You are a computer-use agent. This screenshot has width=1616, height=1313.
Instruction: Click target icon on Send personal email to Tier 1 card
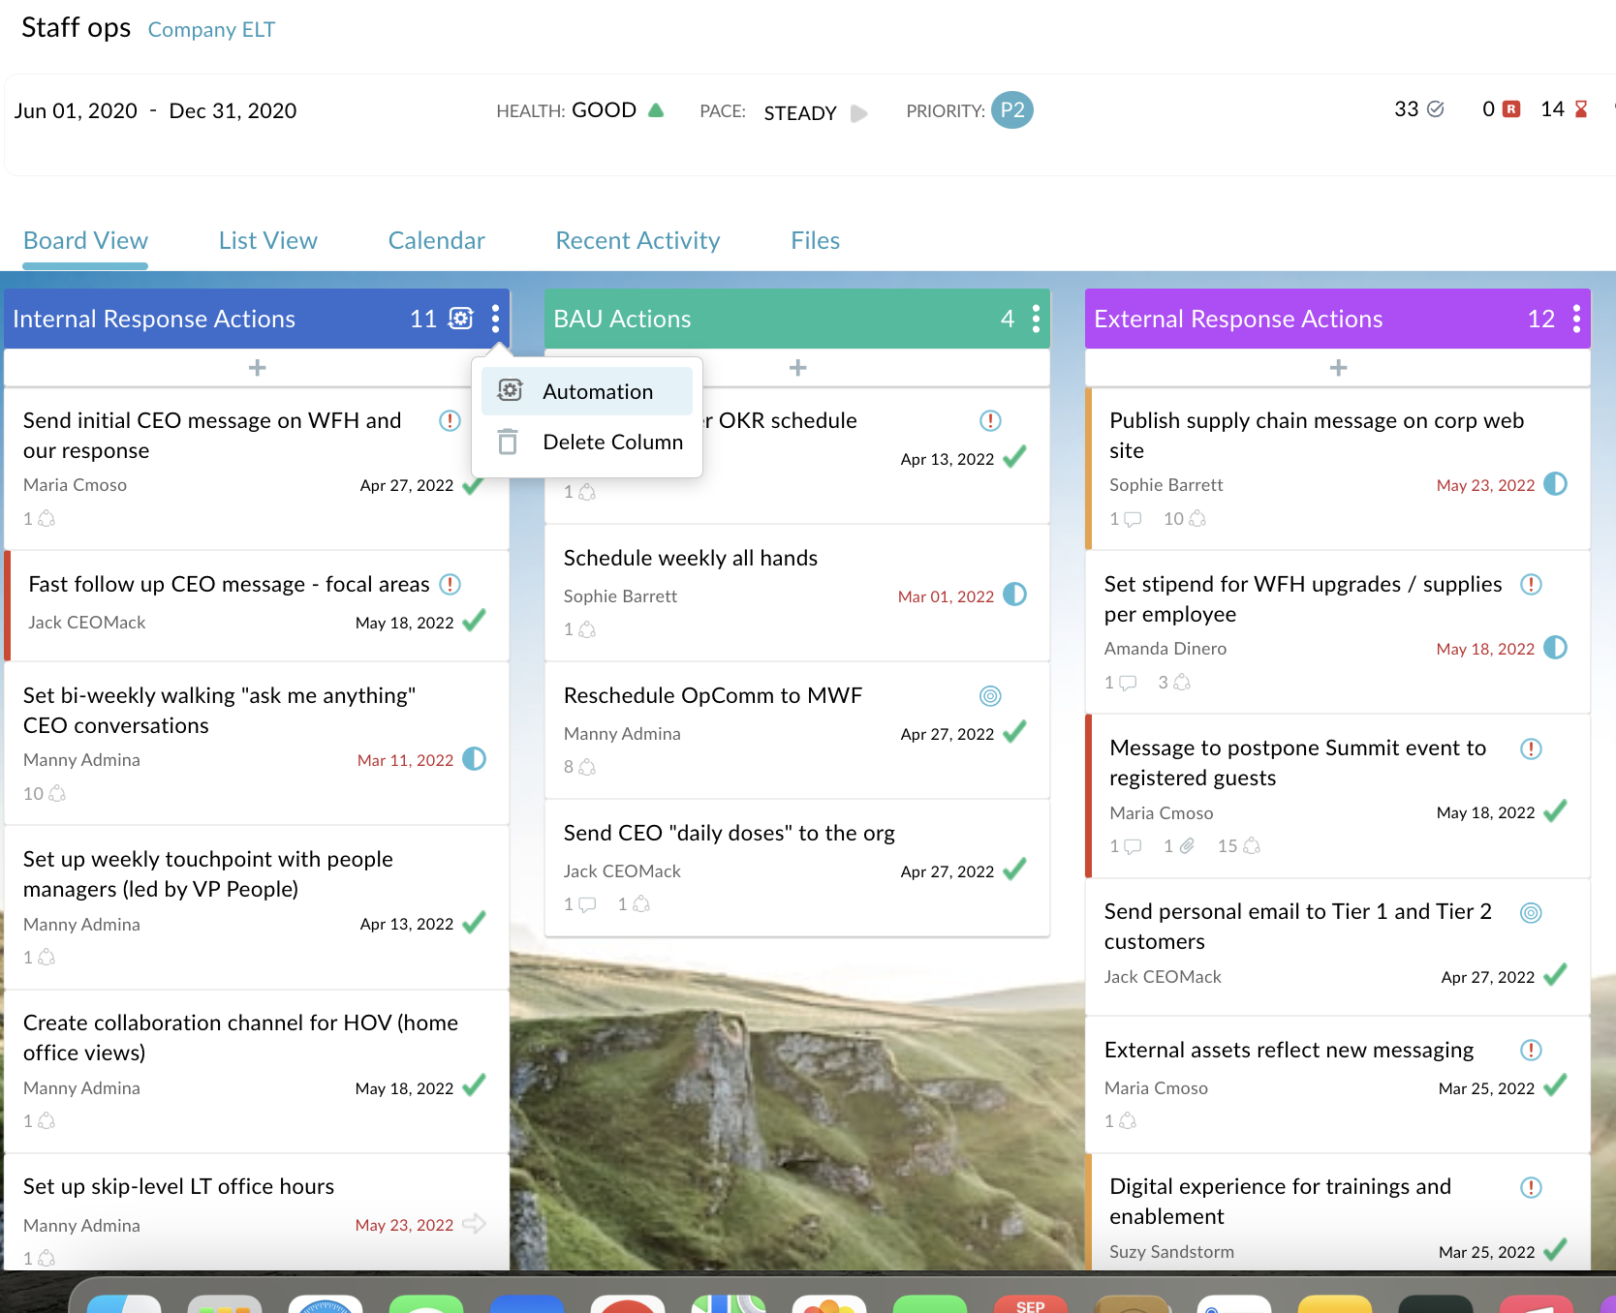click(1531, 912)
